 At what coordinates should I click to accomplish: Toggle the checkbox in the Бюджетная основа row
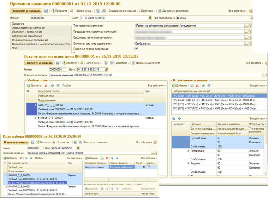point(148,167)
